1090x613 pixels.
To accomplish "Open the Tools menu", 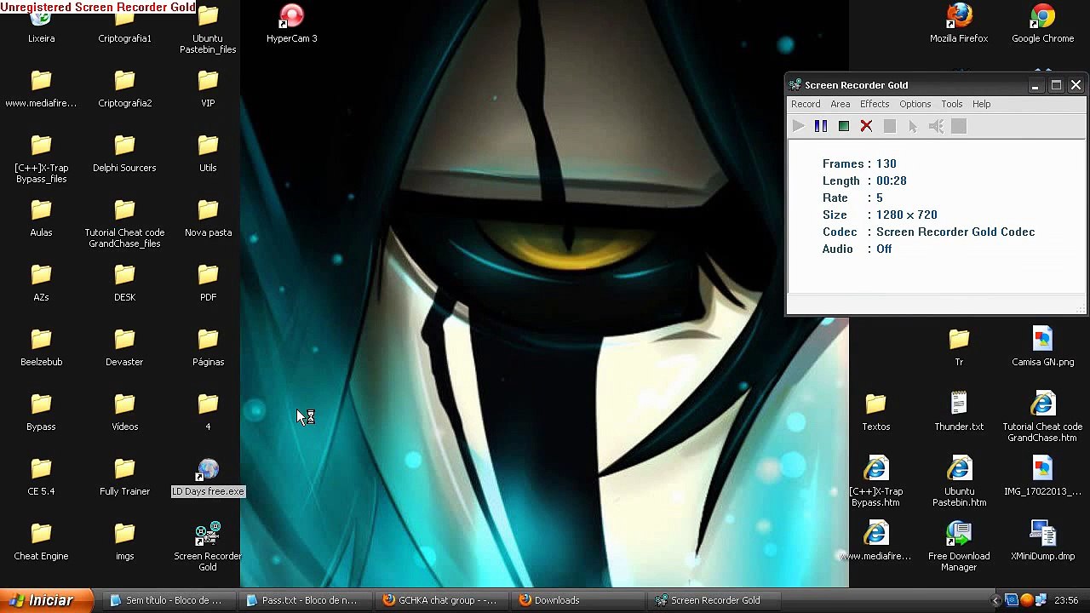I will (952, 104).
